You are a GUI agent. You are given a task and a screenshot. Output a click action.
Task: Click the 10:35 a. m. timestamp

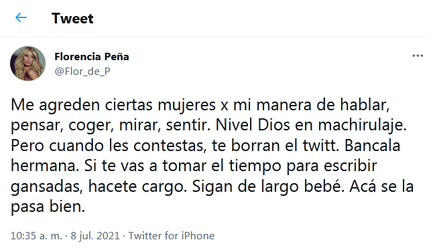(x=36, y=235)
